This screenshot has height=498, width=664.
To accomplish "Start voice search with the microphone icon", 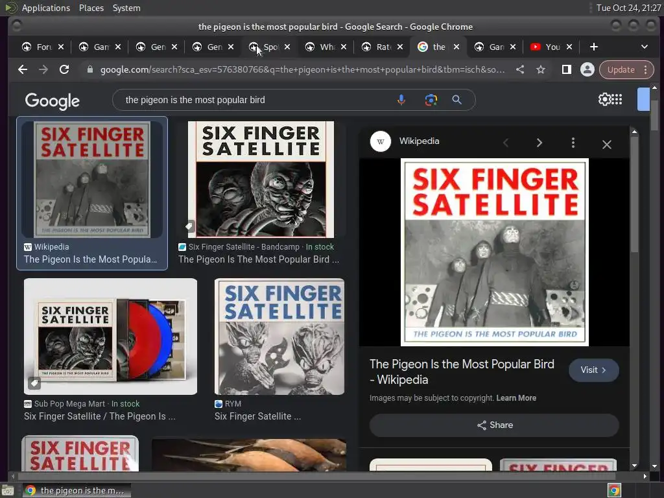I will [x=401, y=100].
